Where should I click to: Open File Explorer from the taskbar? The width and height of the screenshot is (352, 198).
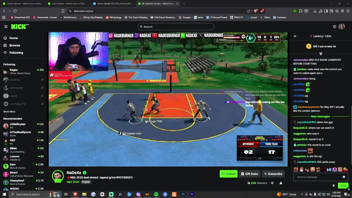[x=84, y=194]
